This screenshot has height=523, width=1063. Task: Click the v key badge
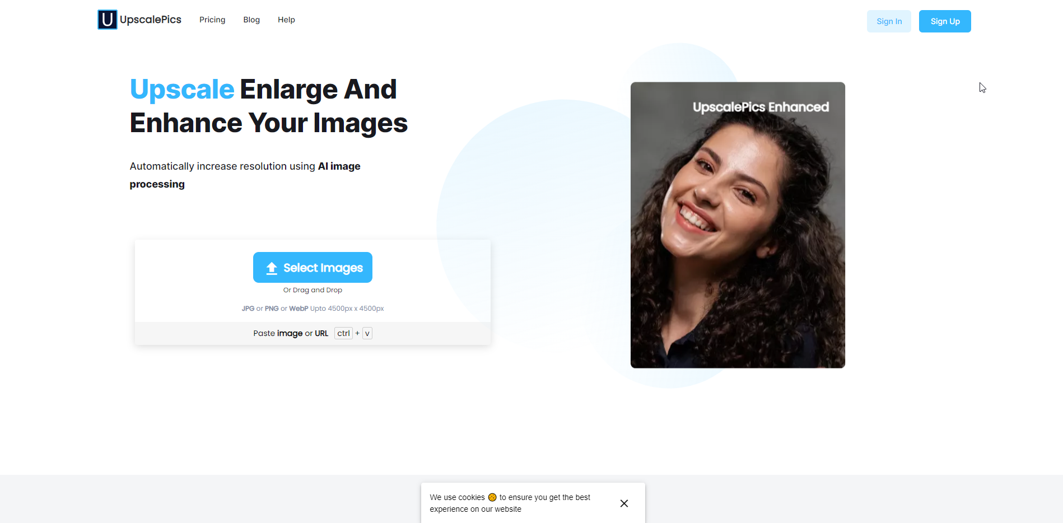(367, 333)
